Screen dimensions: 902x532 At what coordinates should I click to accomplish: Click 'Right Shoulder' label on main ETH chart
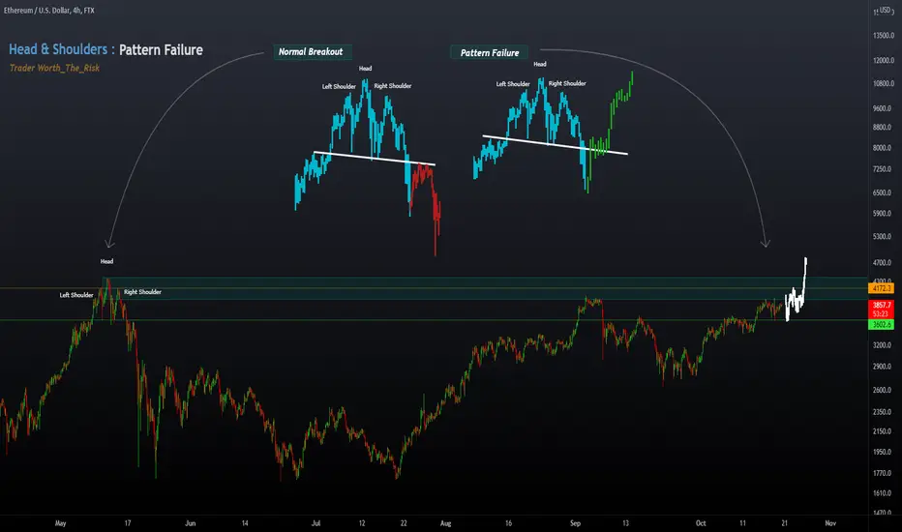pyautogui.click(x=142, y=292)
